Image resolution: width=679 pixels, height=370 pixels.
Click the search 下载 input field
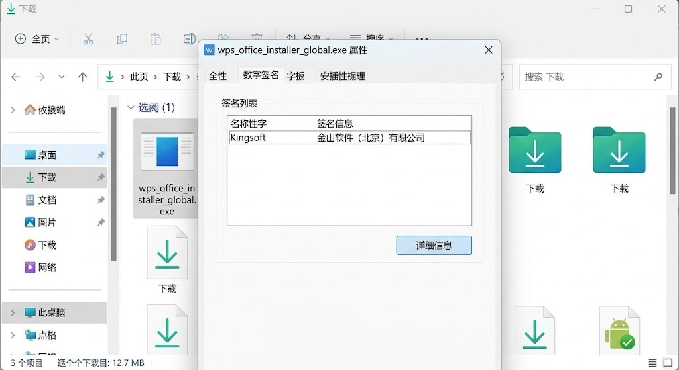(595, 77)
